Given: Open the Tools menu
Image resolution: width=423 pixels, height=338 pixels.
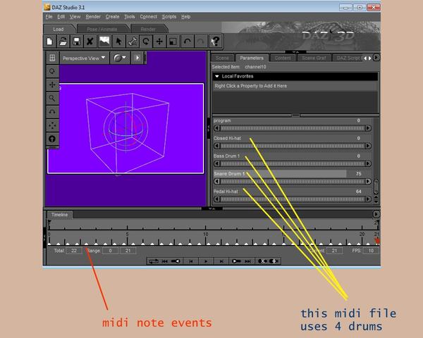Looking at the screenshot, I should point(130,17).
